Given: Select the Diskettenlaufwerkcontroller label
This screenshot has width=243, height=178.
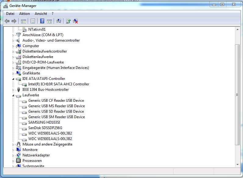Looking at the screenshot, I should pyautogui.click(x=45, y=51).
